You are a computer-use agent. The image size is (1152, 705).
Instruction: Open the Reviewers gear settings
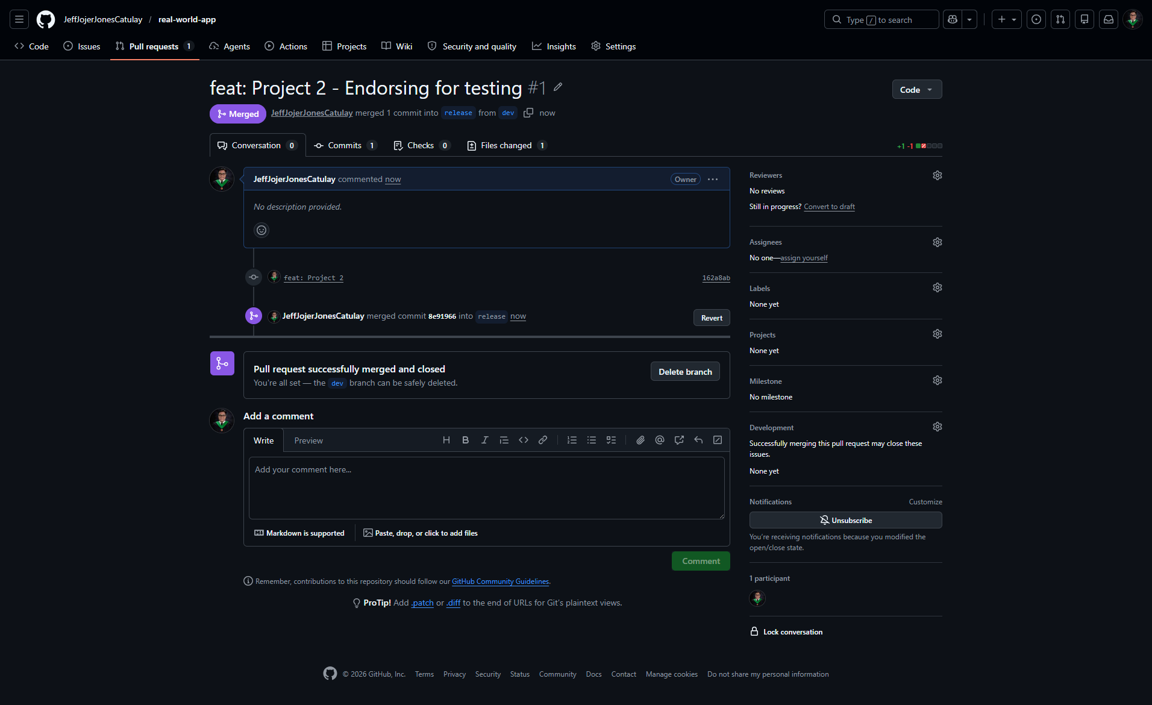938,175
